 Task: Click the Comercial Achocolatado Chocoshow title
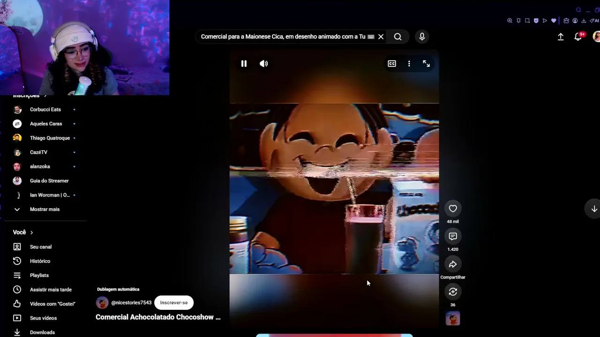click(158, 317)
